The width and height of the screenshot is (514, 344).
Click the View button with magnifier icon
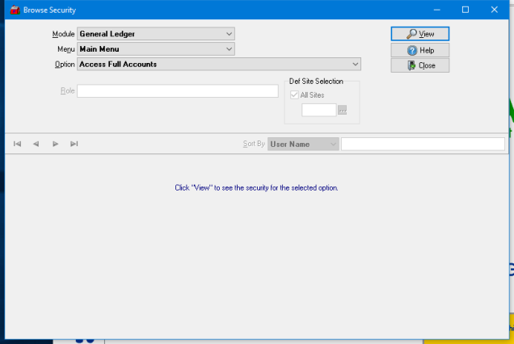(419, 34)
